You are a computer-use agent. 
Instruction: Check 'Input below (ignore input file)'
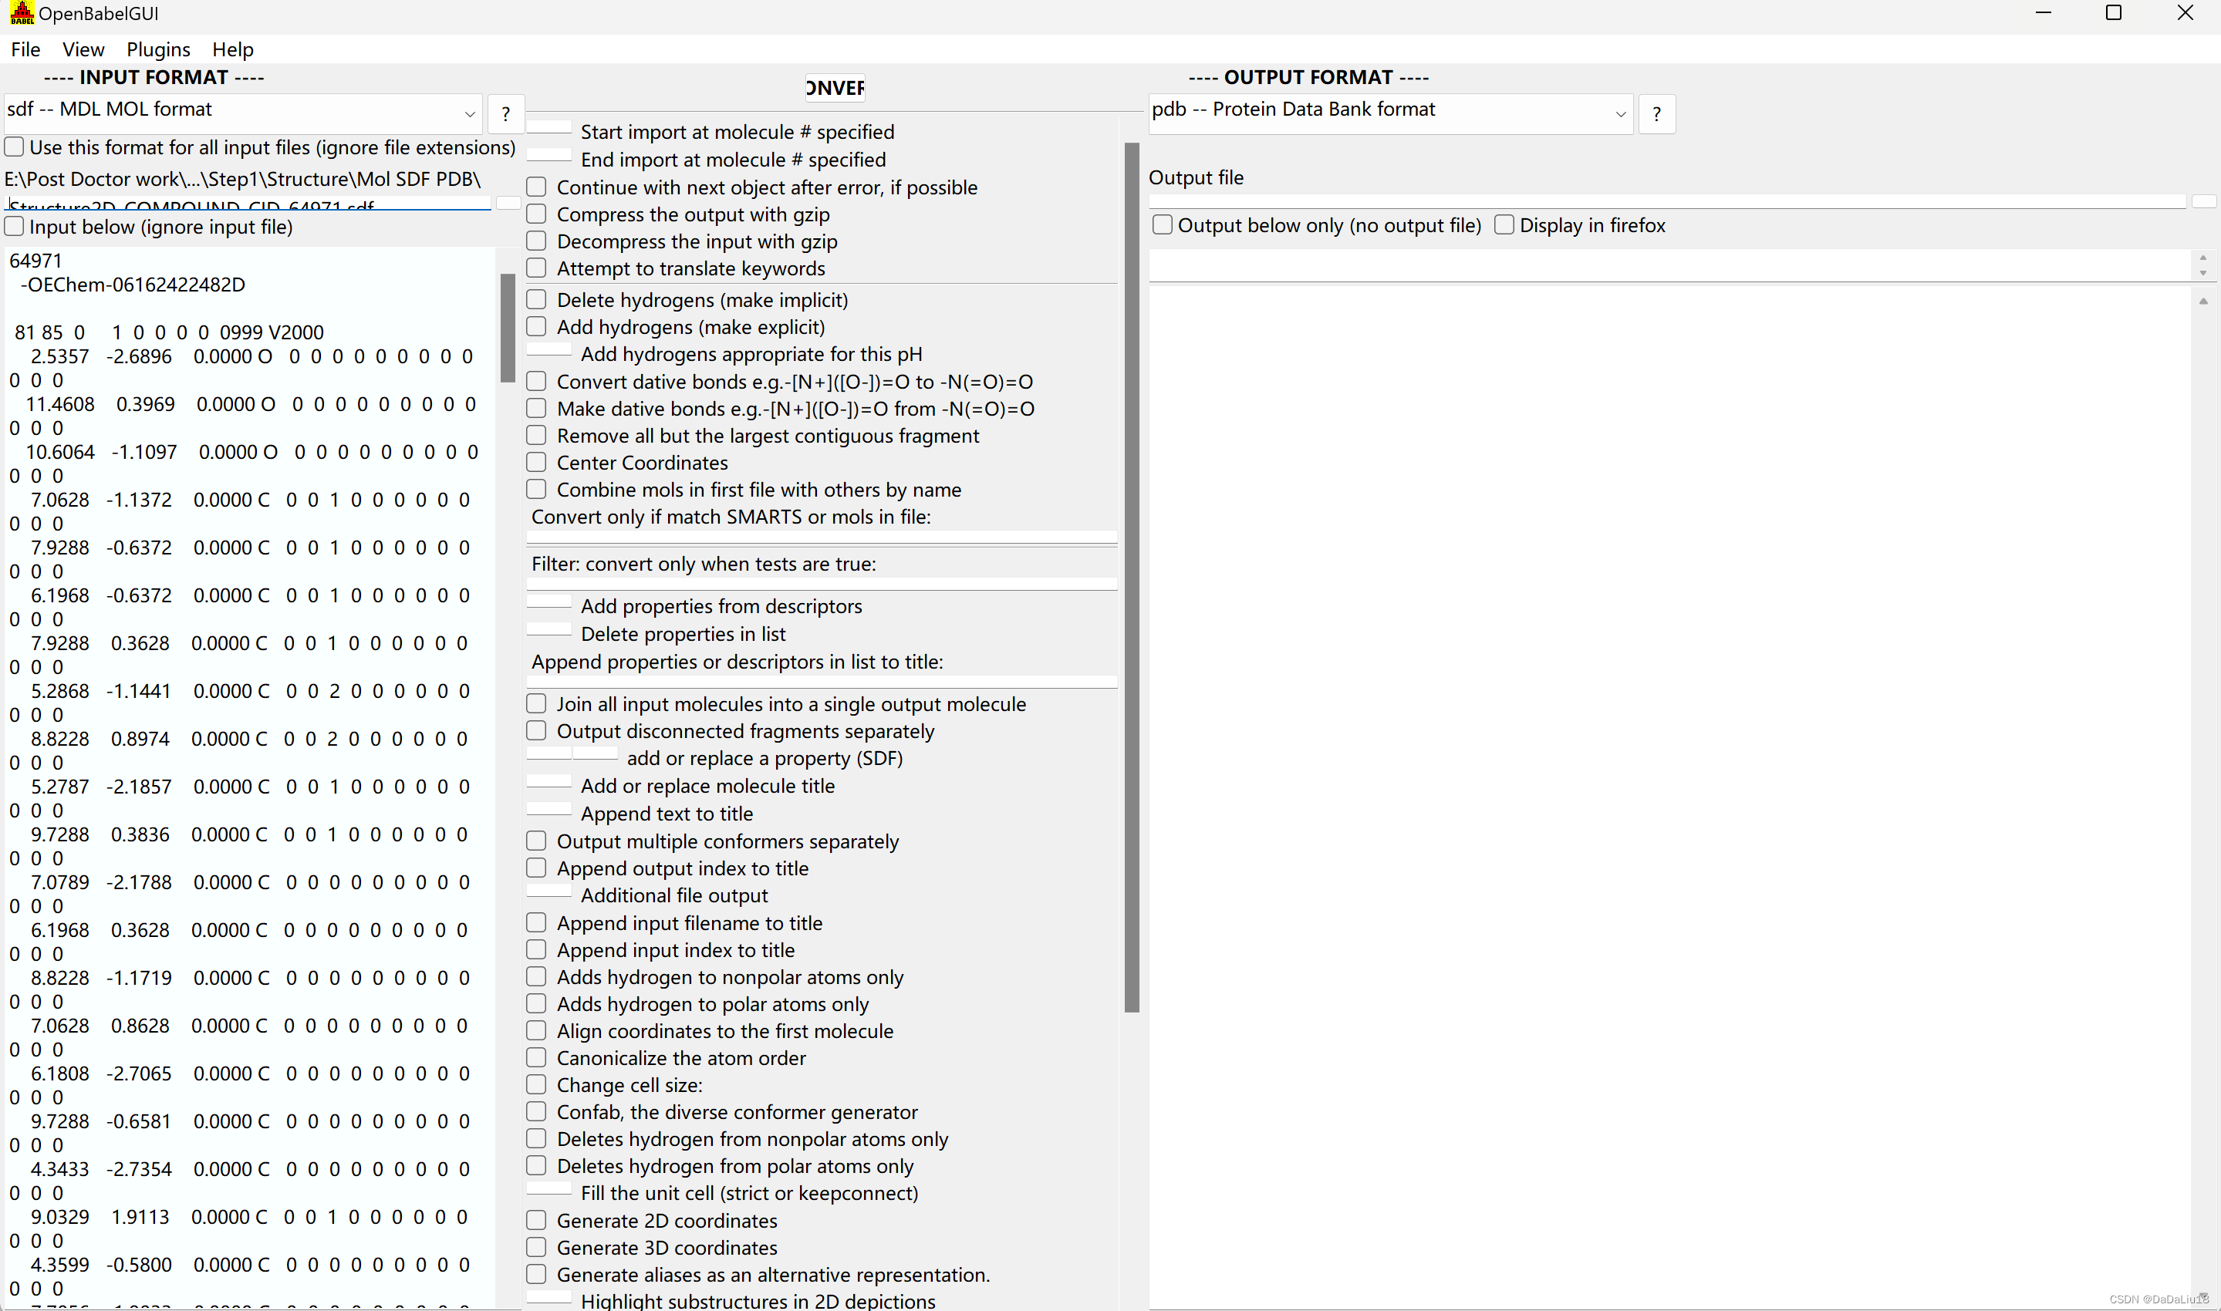point(14,226)
